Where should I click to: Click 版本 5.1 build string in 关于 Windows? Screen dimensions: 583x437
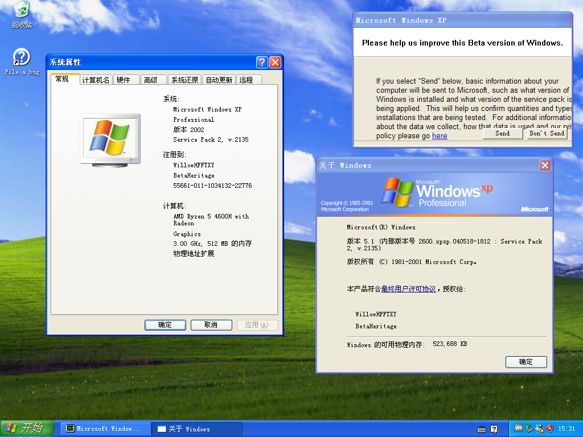click(444, 245)
